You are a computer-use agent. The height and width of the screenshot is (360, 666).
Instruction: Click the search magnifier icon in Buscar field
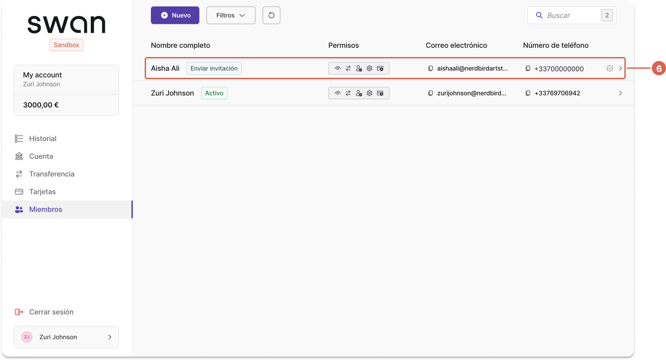(x=539, y=15)
